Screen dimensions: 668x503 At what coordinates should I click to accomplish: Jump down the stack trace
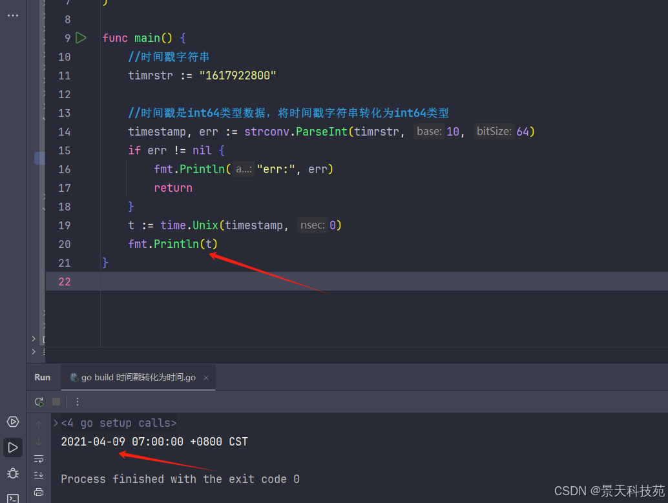pos(39,442)
